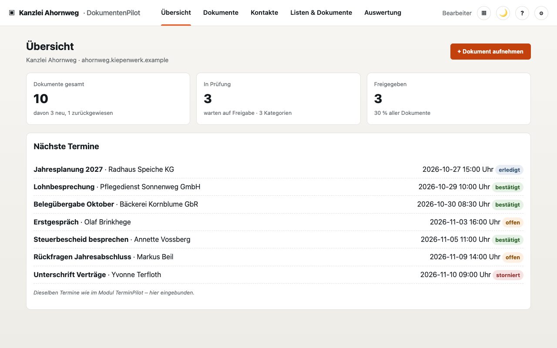The image size is (557, 348).
Task: Click bestätigt badge on Steuerbescheid row
Action: pyautogui.click(x=507, y=240)
